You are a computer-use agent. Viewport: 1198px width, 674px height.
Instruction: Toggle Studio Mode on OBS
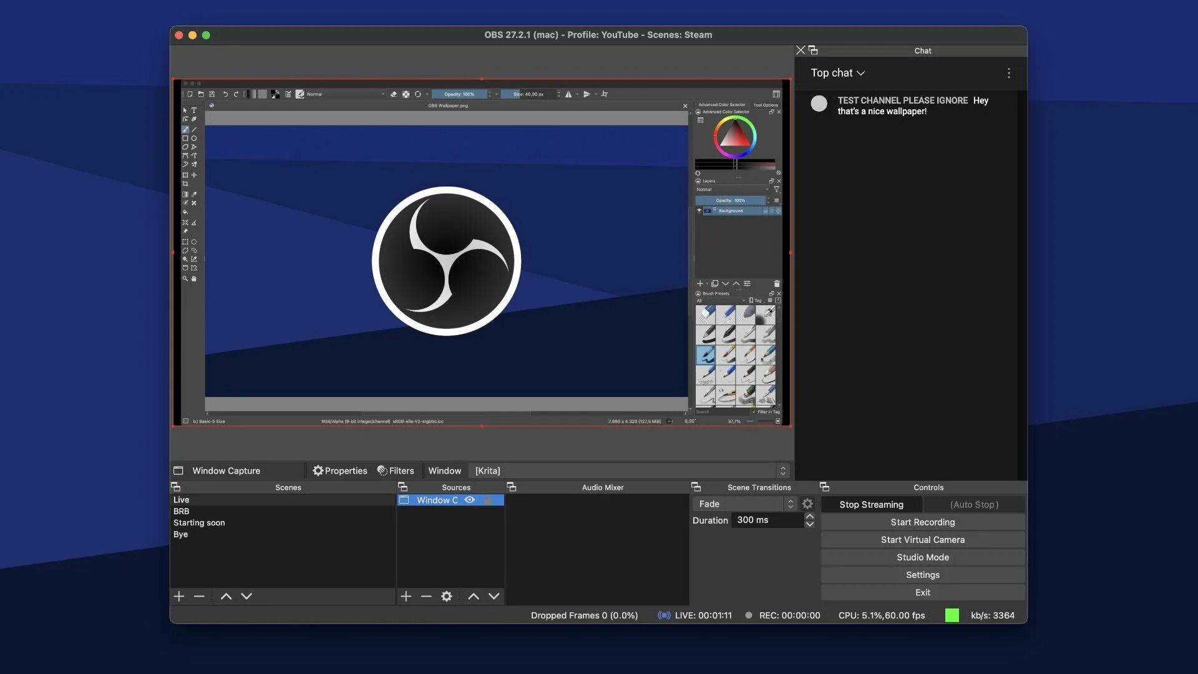(922, 557)
